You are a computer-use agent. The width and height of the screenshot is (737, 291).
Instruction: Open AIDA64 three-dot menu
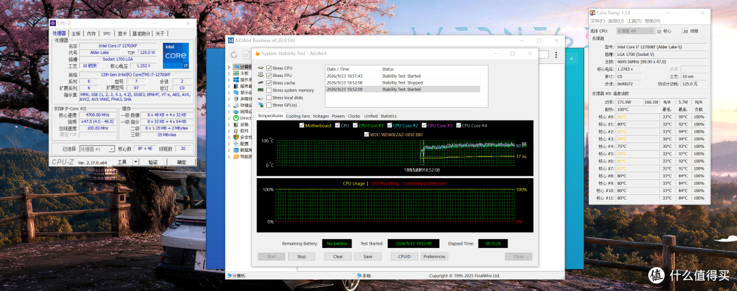(x=558, y=55)
